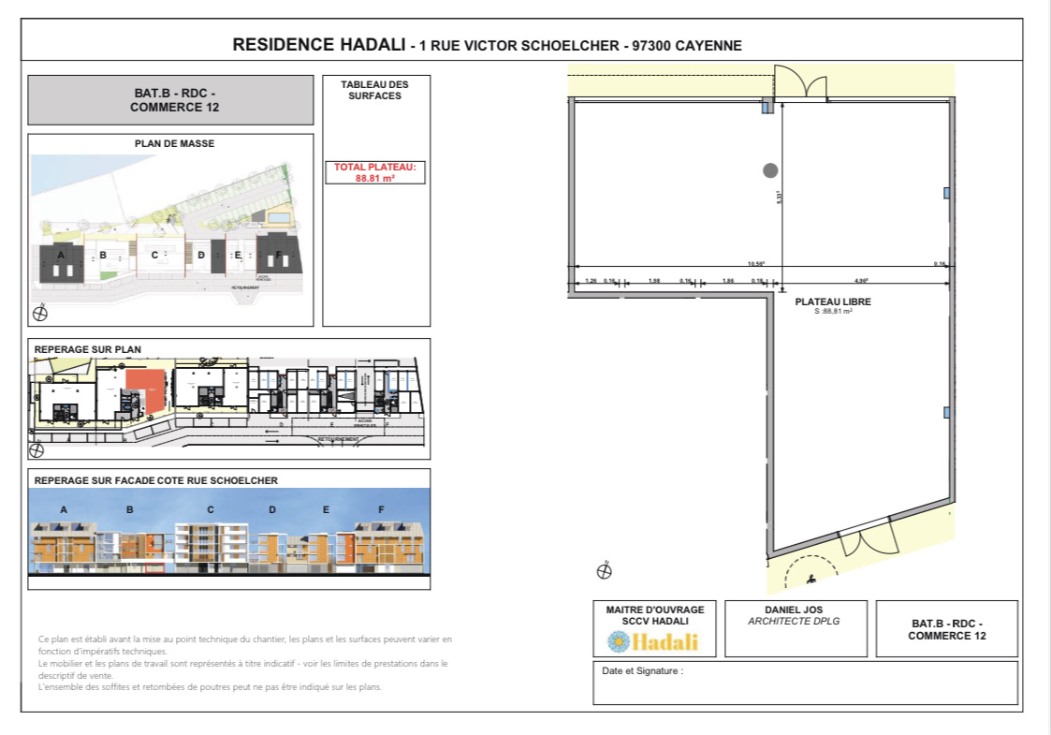Click the upper blue element on the right wall
The image size is (1051, 735).
(x=946, y=193)
